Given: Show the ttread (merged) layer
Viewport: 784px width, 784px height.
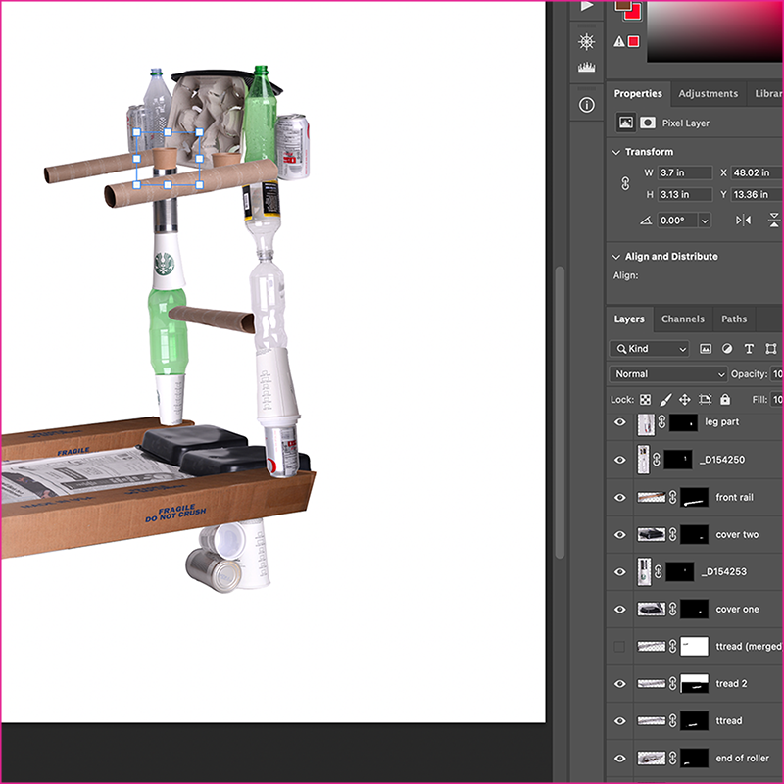Looking at the screenshot, I should 619,647.
